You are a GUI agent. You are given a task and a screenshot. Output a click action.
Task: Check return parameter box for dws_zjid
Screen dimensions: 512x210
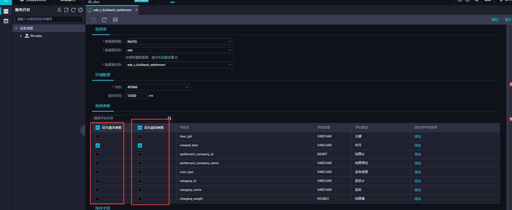click(x=140, y=137)
